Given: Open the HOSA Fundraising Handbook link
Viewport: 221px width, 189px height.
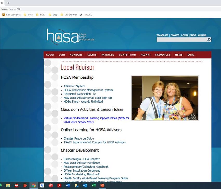Looking at the screenshot, I should 82,174.
